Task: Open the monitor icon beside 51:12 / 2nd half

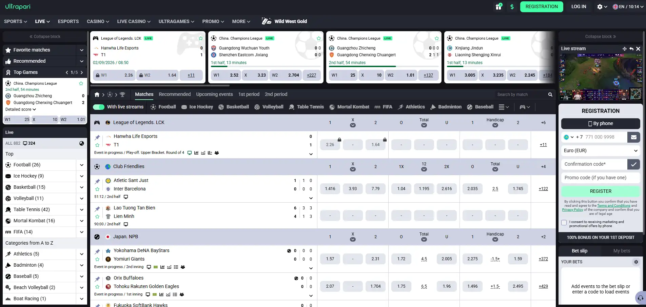Action: pos(126,197)
